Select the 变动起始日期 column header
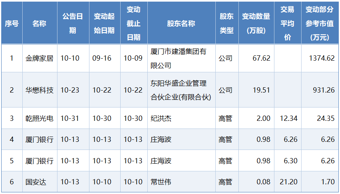 click(x=104, y=23)
